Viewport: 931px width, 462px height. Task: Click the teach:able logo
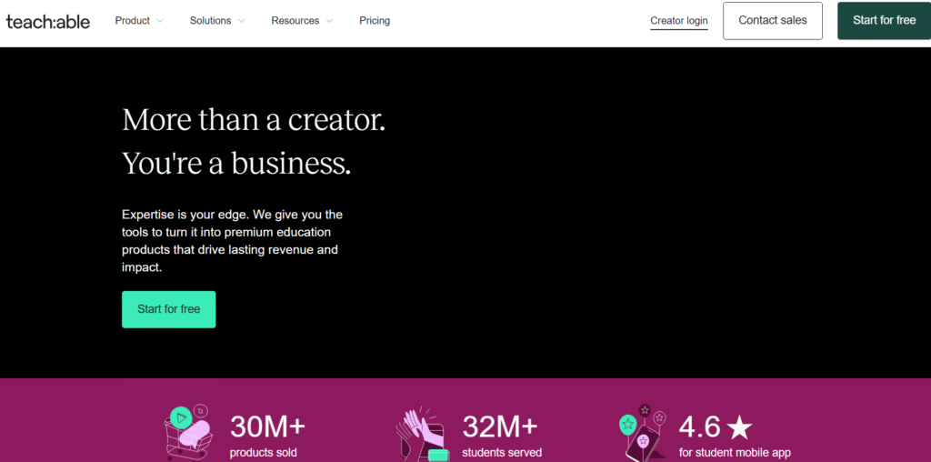click(48, 21)
